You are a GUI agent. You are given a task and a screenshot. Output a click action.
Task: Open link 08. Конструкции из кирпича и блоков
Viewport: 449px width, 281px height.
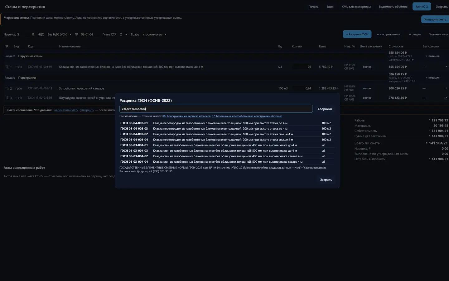(x=186, y=116)
